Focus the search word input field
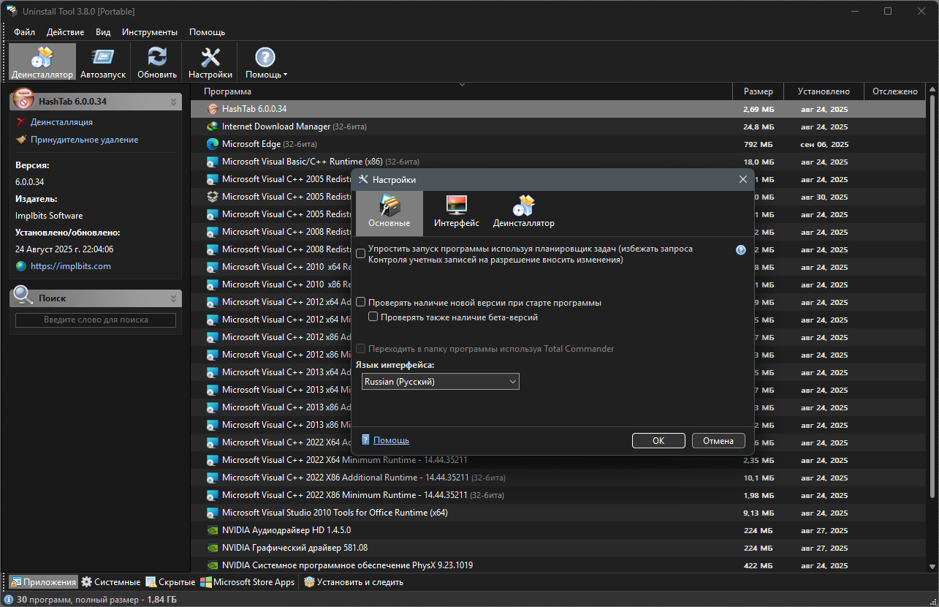Screen dimensions: 939x607 [x=96, y=320]
